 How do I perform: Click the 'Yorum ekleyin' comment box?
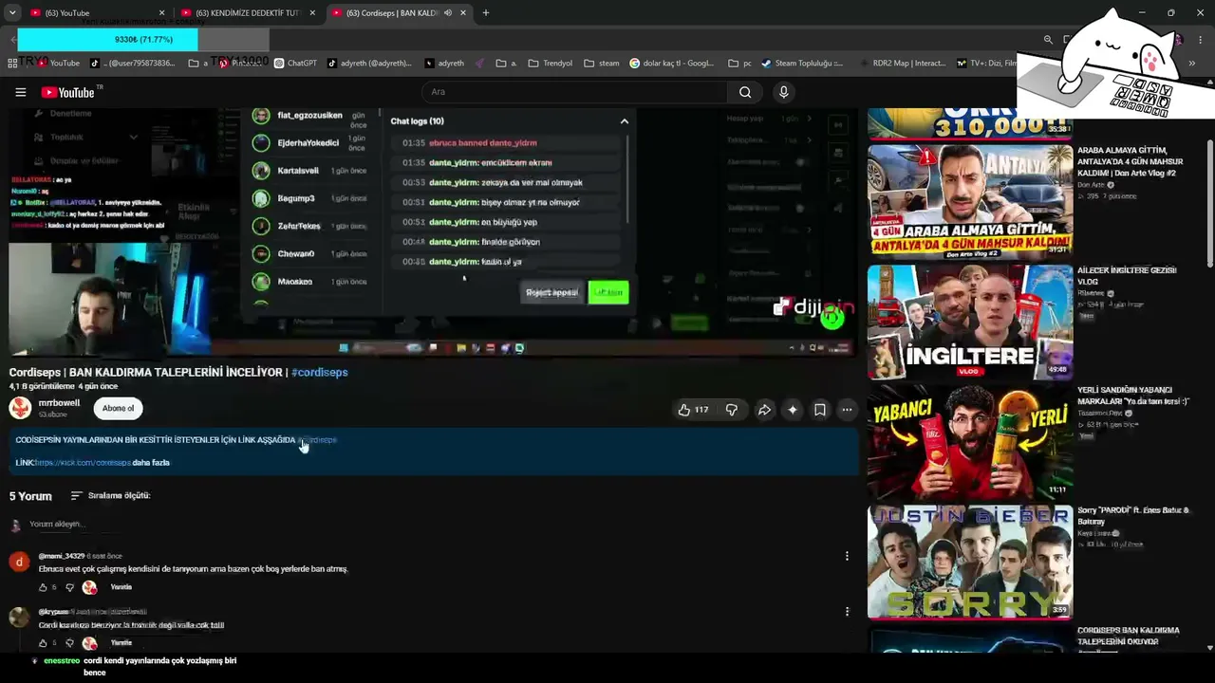tap(57, 525)
